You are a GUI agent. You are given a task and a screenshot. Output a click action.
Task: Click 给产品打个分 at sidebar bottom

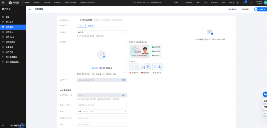tap(16, 125)
